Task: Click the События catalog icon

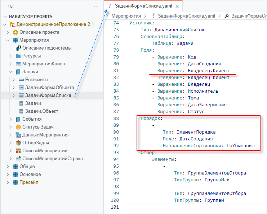Action: tap(19, 119)
